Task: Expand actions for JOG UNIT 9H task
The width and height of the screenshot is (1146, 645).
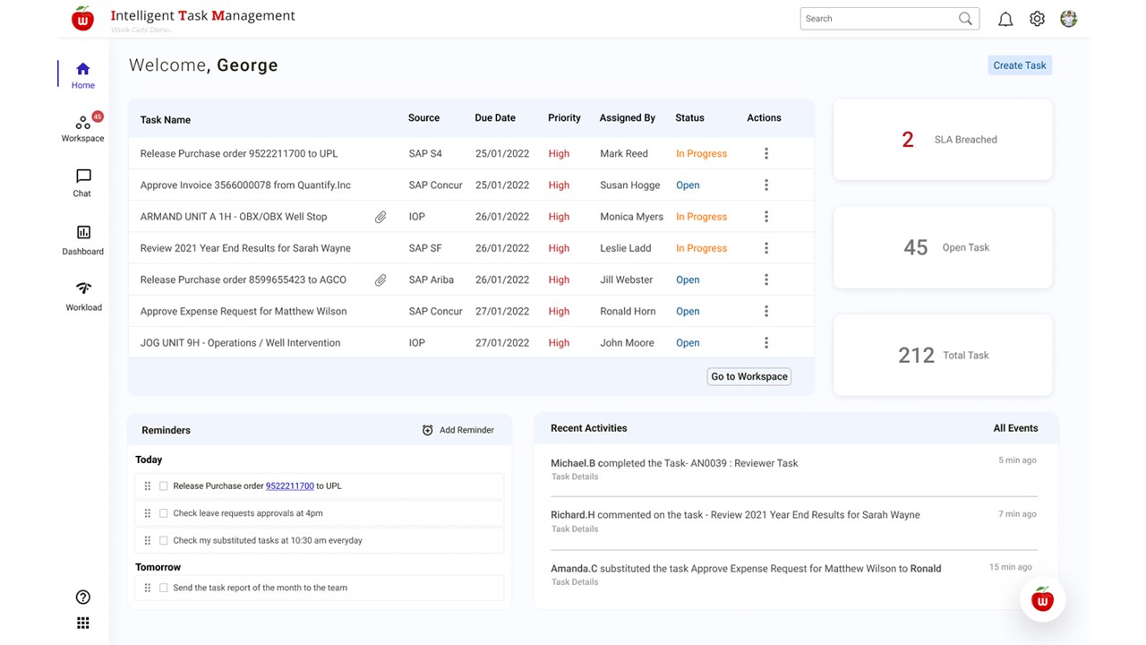Action: (766, 343)
